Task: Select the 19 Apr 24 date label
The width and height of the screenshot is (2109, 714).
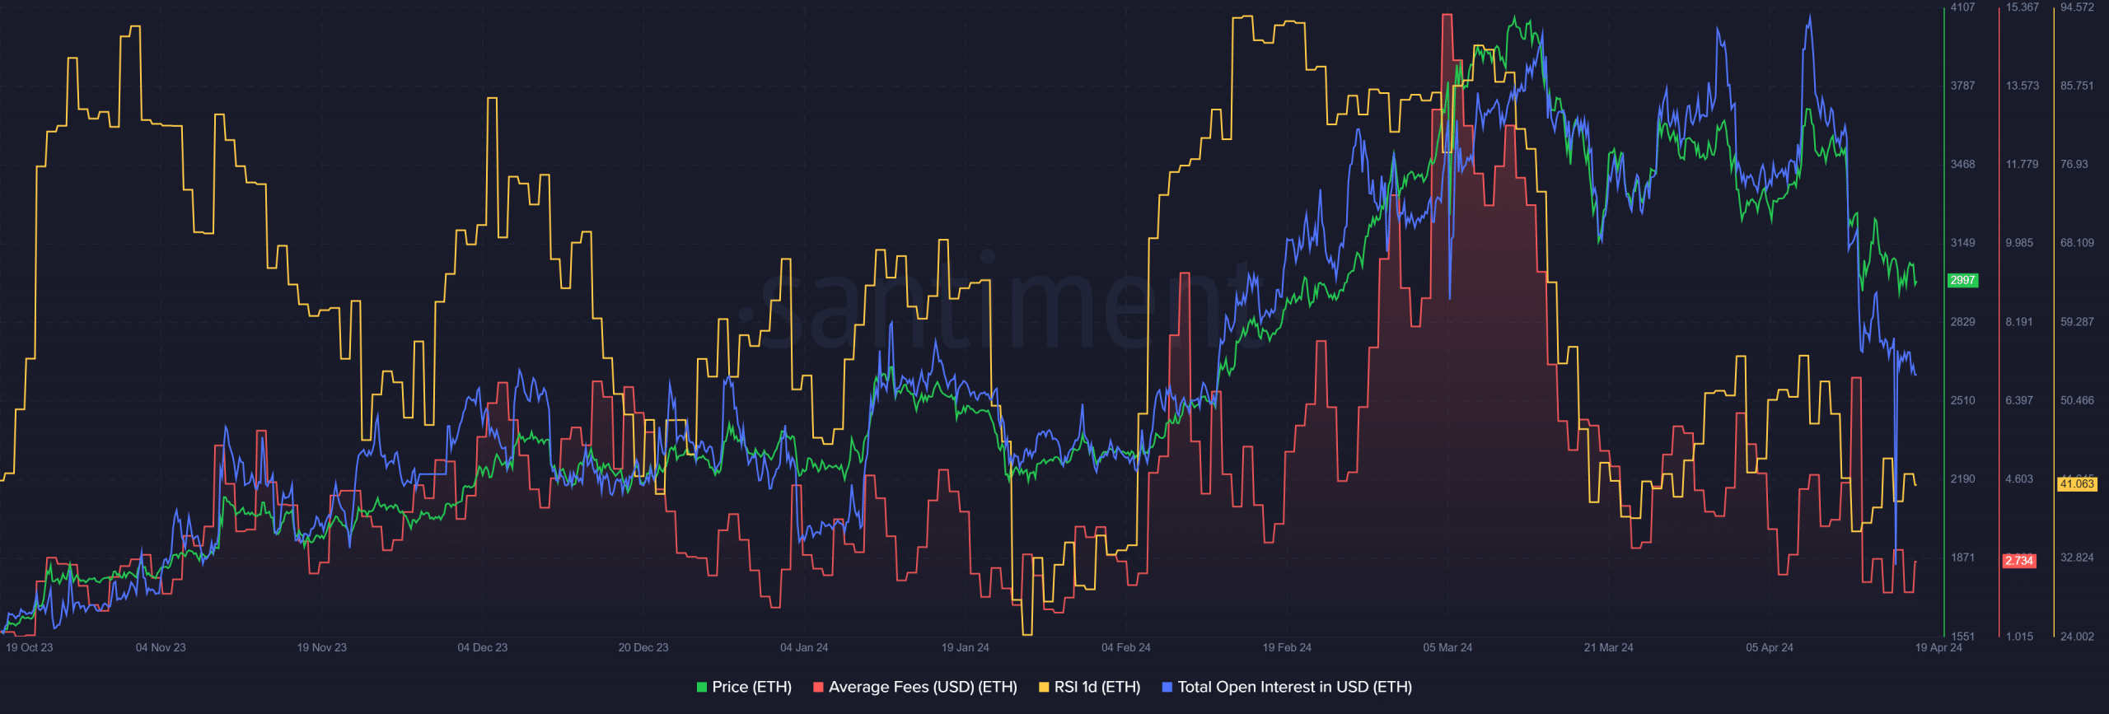Action: [x=1938, y=647]
